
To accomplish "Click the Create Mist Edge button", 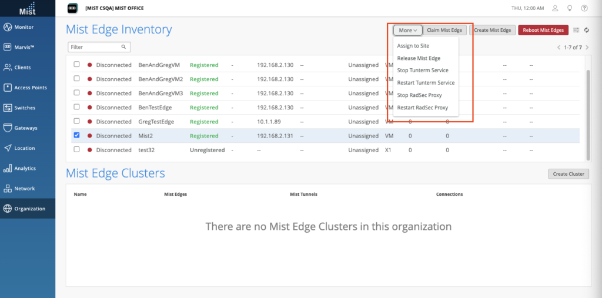I will click(493, 30).
